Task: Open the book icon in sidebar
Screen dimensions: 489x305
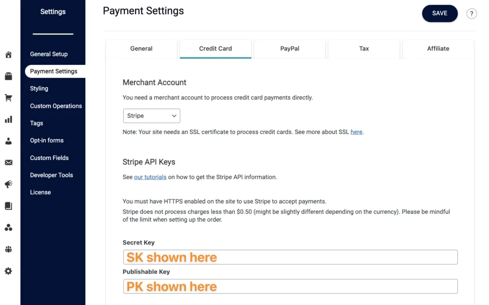Action: pyautogui.click(x=9, y=206)
